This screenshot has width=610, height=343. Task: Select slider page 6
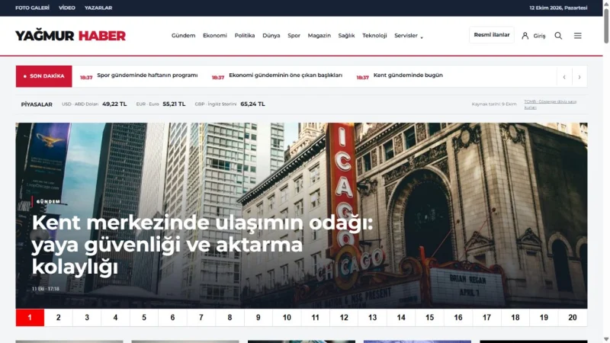coord(173,318)
